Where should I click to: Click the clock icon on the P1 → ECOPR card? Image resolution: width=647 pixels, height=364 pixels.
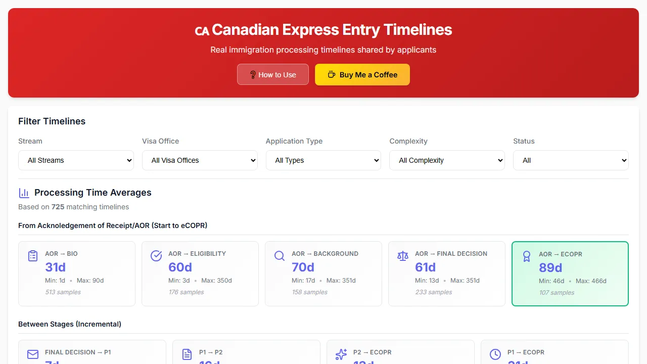coord(495,354)
